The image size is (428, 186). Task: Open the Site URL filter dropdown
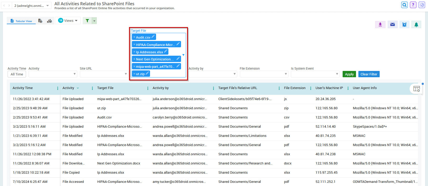tap(104, 74)
